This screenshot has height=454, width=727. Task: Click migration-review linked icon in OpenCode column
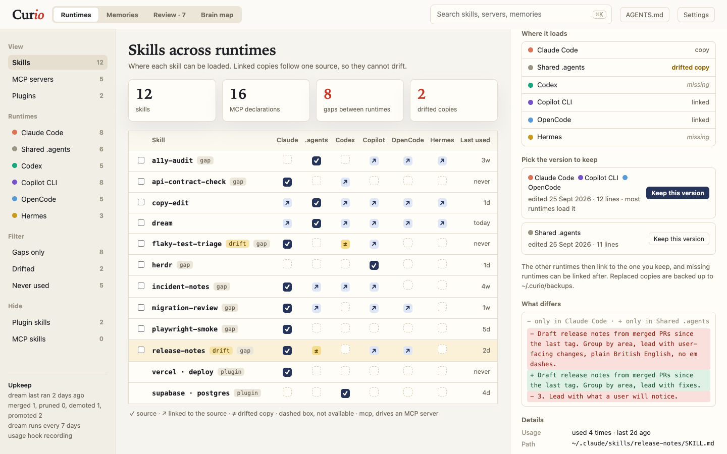tap(408, 308)
